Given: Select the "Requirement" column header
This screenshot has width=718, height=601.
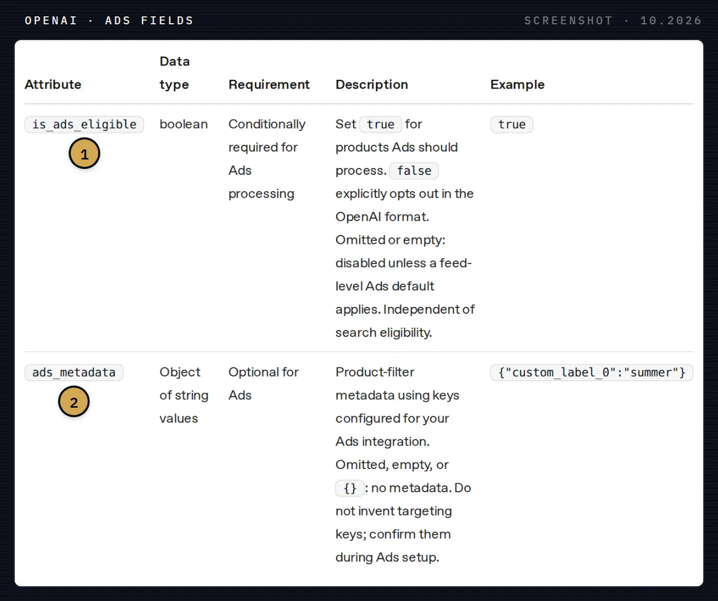Looking at the screenshot, I should pyautogui.click(x=269, y=84).
